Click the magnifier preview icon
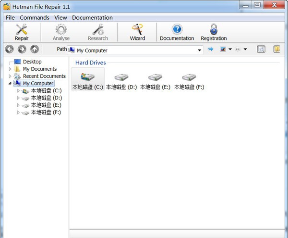Viewport: 288px width, 238px height. pyautogui.click(x=261, y=49)
